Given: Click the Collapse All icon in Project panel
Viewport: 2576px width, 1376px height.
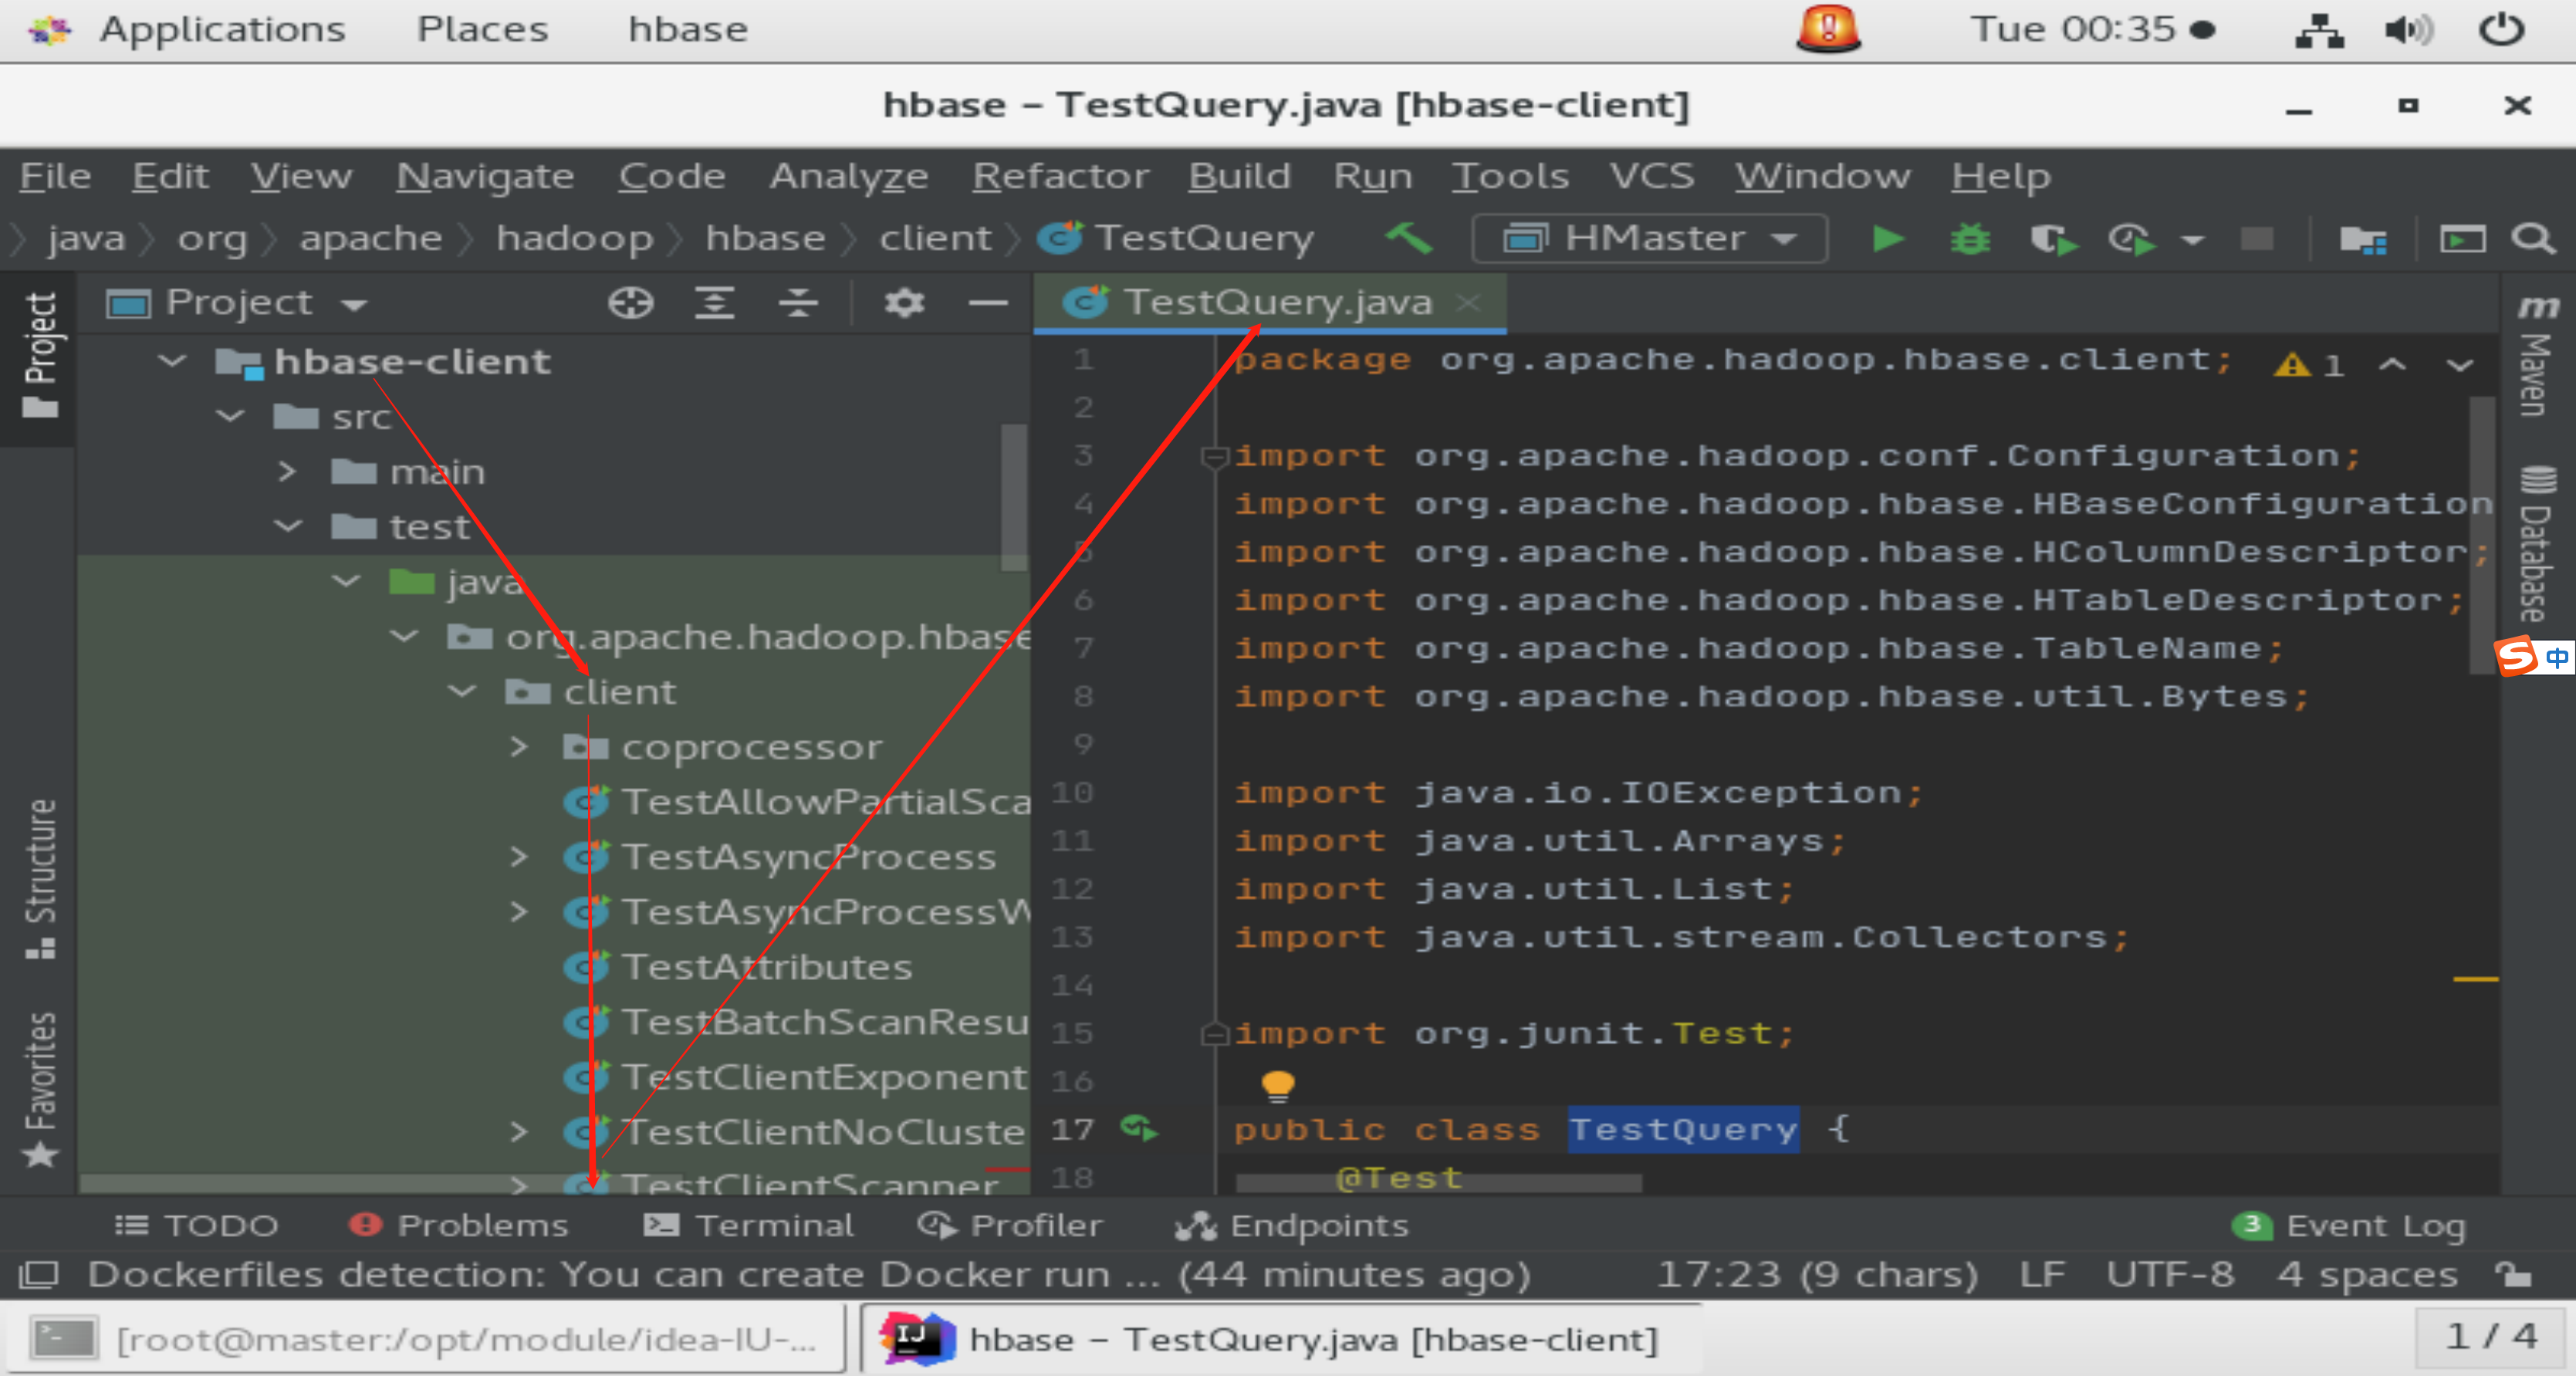Looking at the screenshot, I should pyautogui.click(x=798, y=302).
